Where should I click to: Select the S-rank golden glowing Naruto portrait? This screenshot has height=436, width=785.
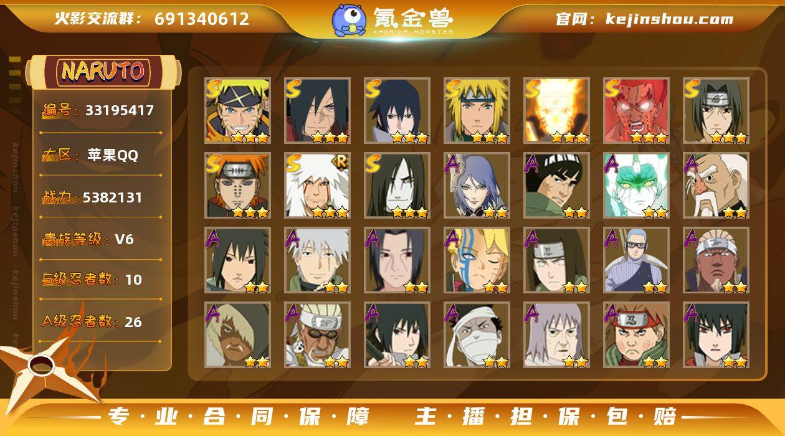point(556,110)
